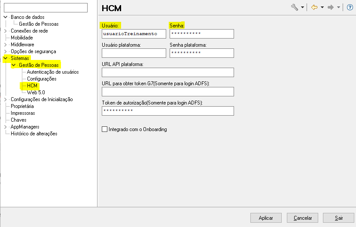The image size is (356, 227).
Task: Open the forward arrow history dropdown
Action: pyautogui.click(x=338, y=7)
